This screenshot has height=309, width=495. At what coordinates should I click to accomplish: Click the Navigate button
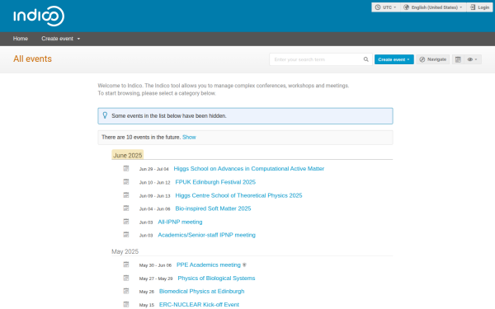point(433,59)
